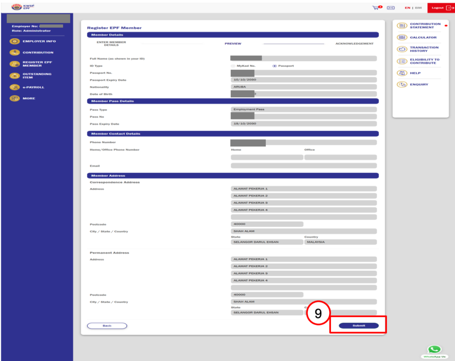The width and height of the screenshot is (455, 361).
Task: Open Register EPF Member menu item
Action: click(x=37, y=64)
